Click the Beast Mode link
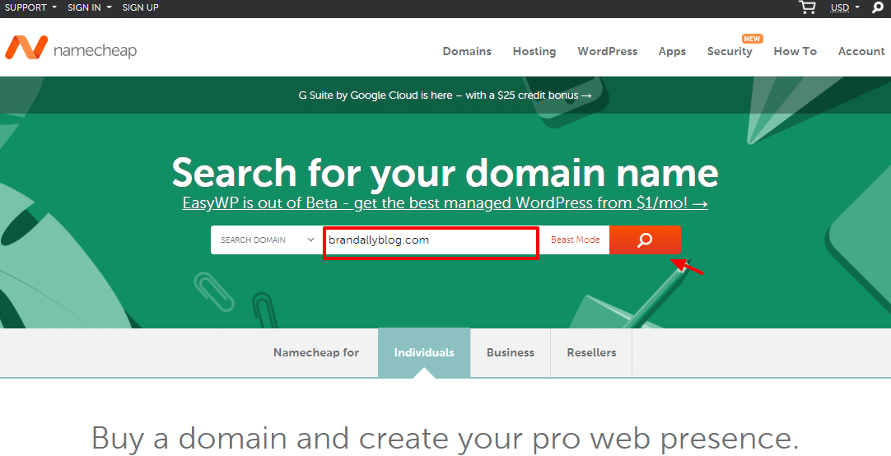 point(575,240)
